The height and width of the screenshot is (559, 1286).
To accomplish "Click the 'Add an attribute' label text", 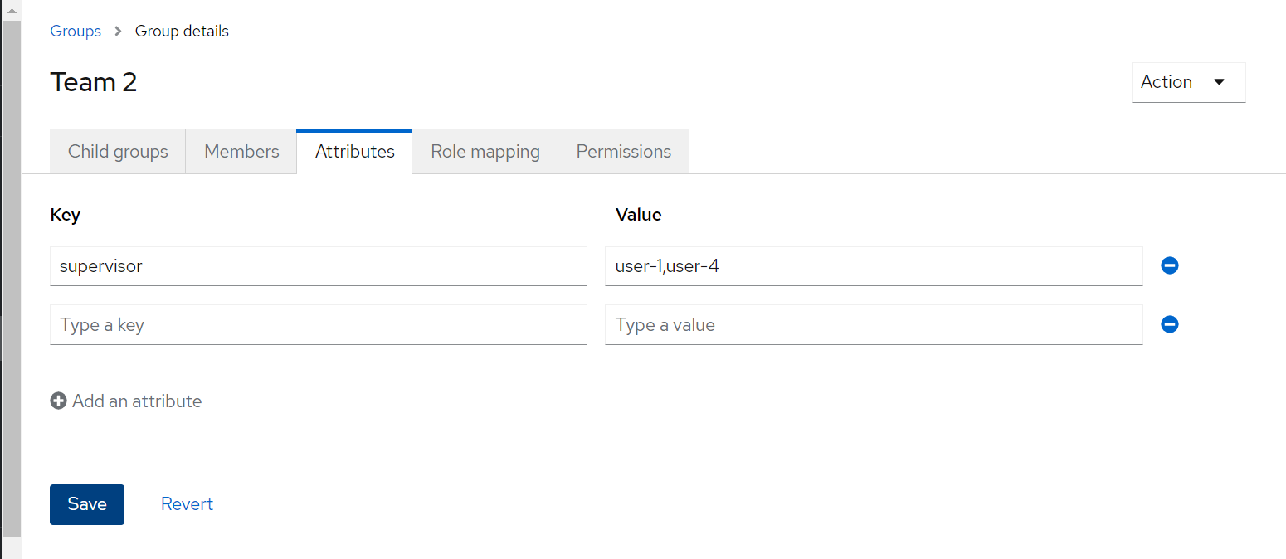I will coord(137,401).
